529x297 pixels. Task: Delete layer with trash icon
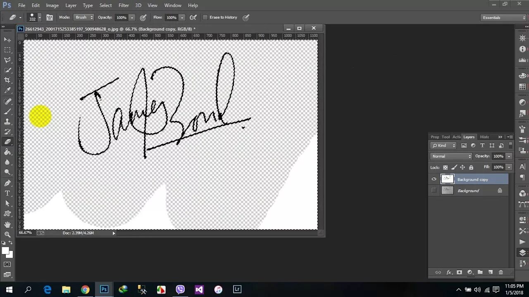(x=501, y=272)
